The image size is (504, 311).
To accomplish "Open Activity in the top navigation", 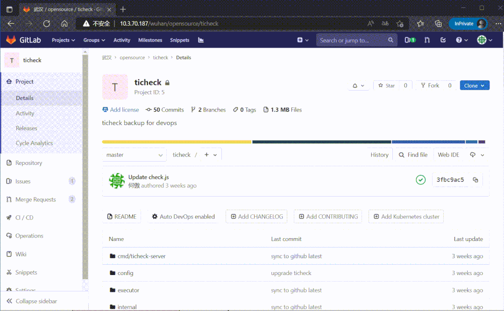I will [x=122, y=40].
